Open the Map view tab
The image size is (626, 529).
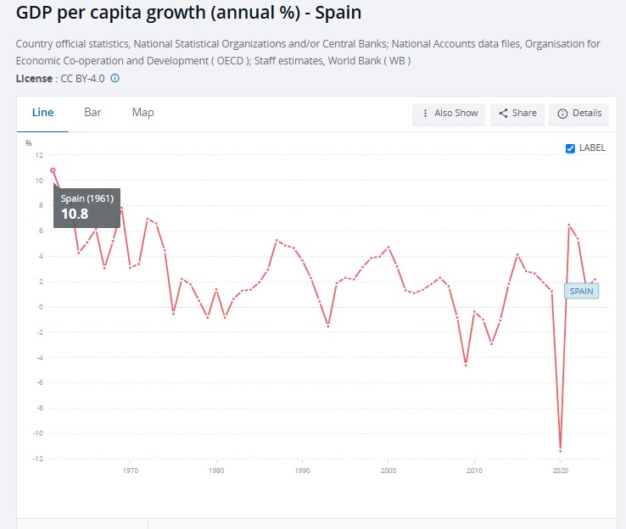pyautogui.click(x=143, y=113)
